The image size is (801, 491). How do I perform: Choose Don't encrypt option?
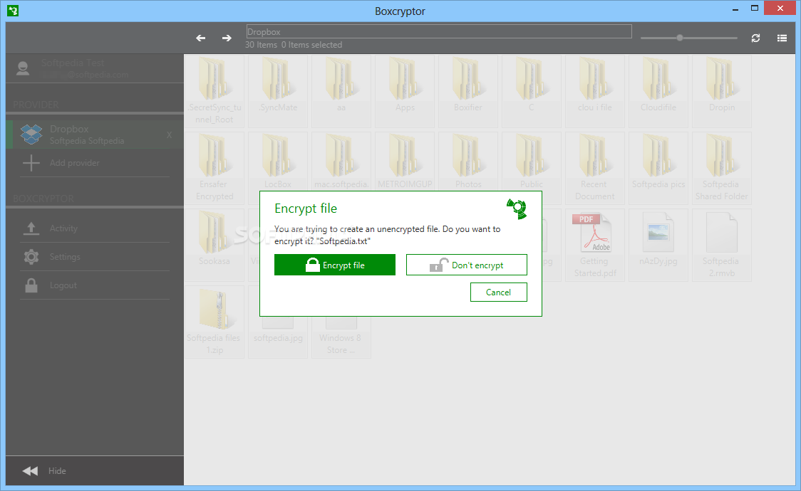(466, 265)
